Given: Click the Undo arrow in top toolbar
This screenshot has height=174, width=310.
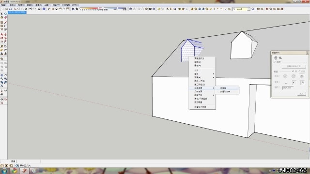Looking at the screenshot, I should 31,9.
